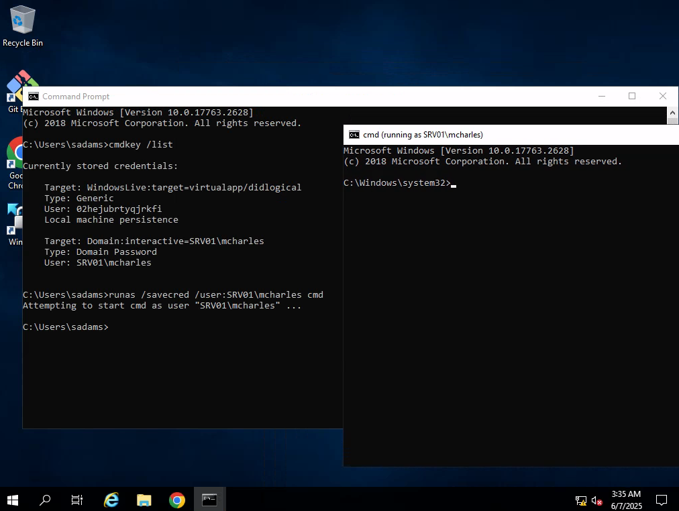Launch Chrome from the taskbar
Viewport: 679px width, 511px height.
tap(176, 499)
